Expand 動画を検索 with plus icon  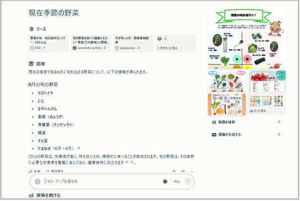tap(279, 122)
